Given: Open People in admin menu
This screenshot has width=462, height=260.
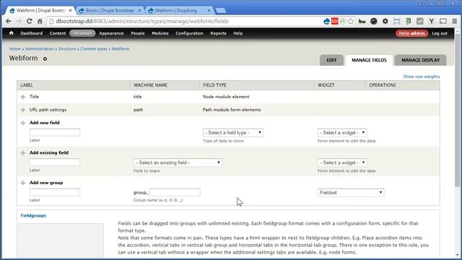Looking at the screenshot, I should [x=138, y=33].
